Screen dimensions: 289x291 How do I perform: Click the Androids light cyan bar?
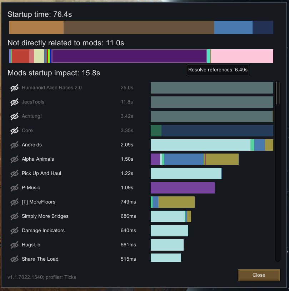[x=200, y=145]
